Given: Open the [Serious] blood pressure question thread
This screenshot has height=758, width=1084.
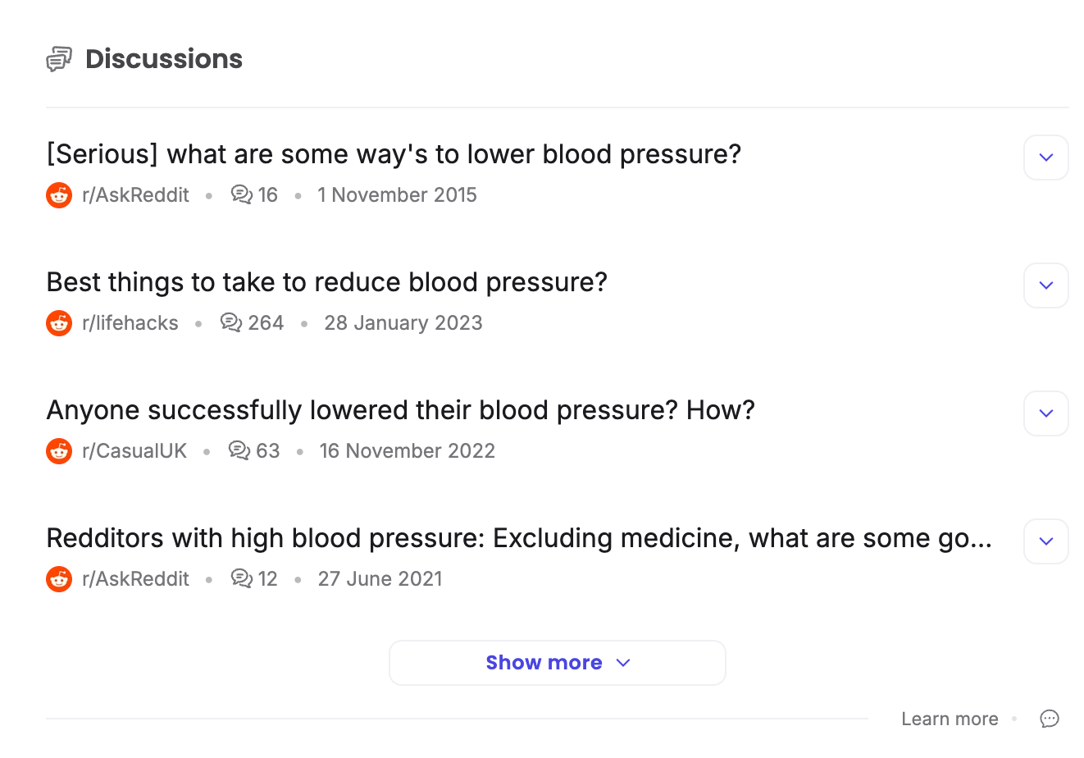Looking at the screenshot, I should pyautogui.click(x=393, y=153).
